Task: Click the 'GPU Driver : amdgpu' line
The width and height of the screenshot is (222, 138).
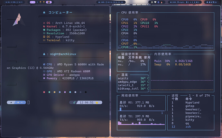Action: click(x=61, y=75)
